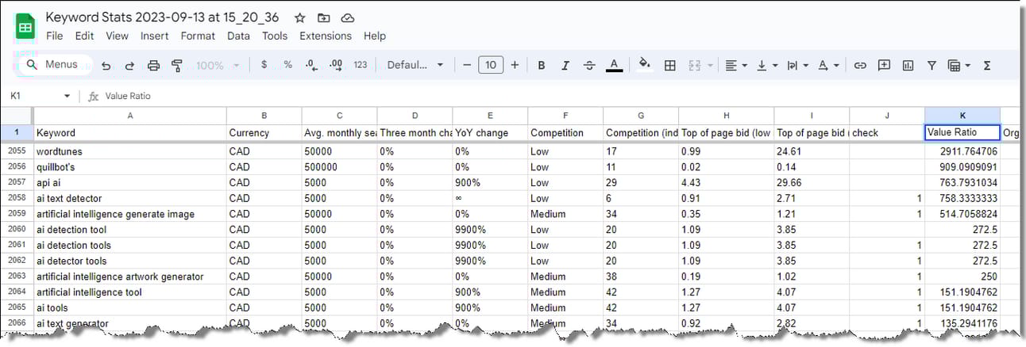Click the font size field showing 10
Viewport: 1026px width, 347px height.
coord(491,65)
